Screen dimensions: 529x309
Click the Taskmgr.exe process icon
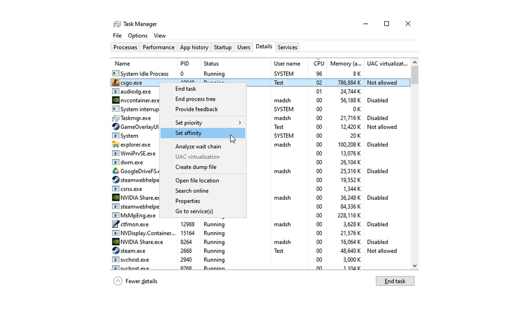coord(115,118)
